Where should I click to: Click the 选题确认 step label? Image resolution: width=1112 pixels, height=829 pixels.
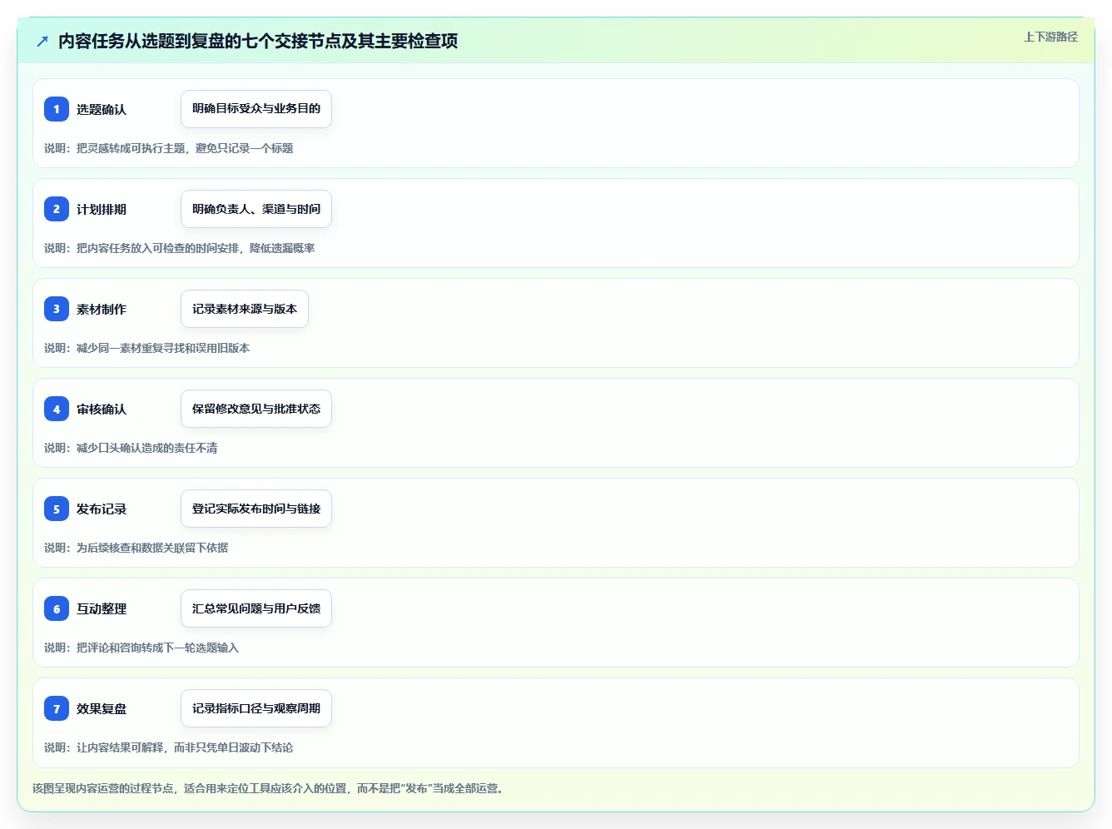(102, 109)
